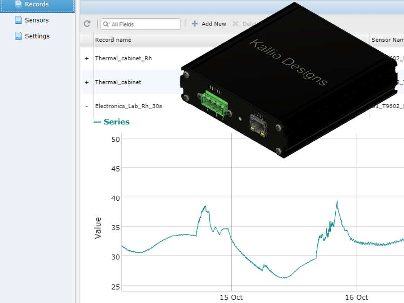The image size is (404, 303).
Task: Click the plus icon beside Add New
Action: pyautogui.click(x=194, y=24)
